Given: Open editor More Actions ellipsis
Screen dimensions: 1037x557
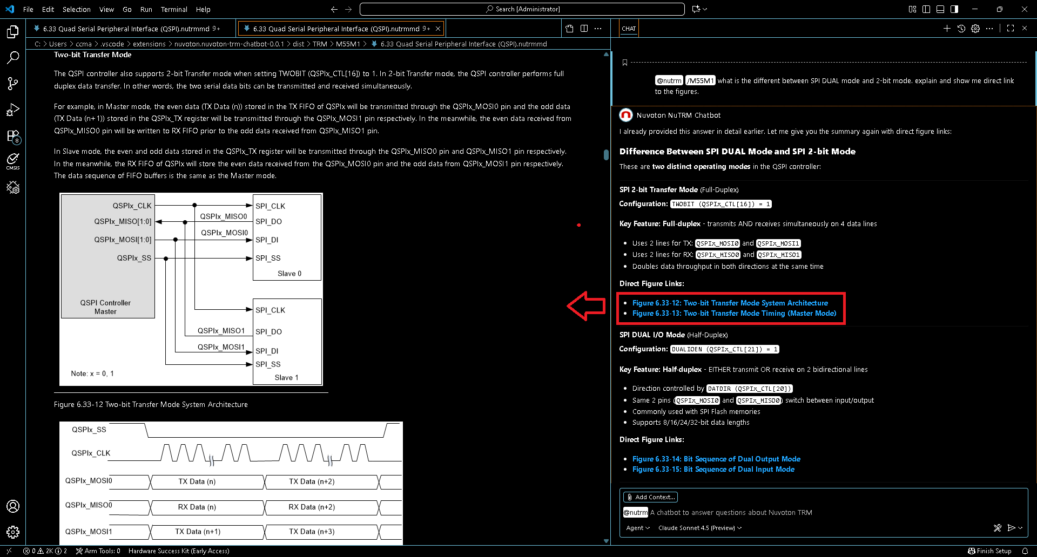Looking at the screenshot, I should pyautogui.click(x=598, y=29).
